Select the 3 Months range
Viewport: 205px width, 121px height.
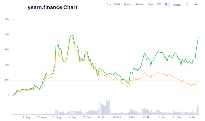pyautogui.click(x=139, y=5)
